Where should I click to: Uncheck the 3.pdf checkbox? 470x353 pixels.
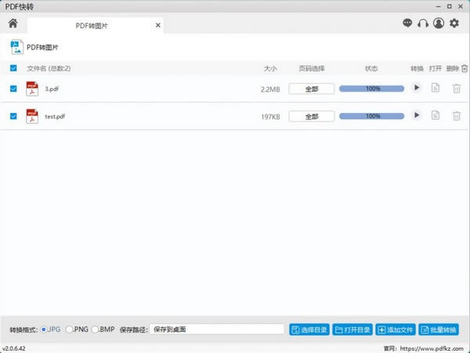13,89
